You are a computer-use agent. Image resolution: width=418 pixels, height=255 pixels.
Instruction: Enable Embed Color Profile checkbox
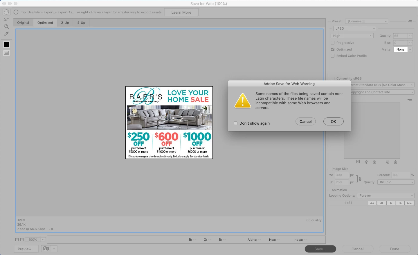333,56
